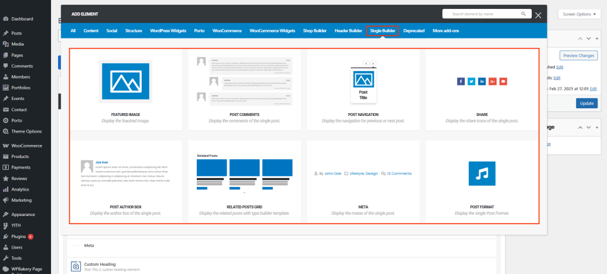Click the Preview Changes button
Viewport: 607px width, 274px height.
[x=578, y=55]
